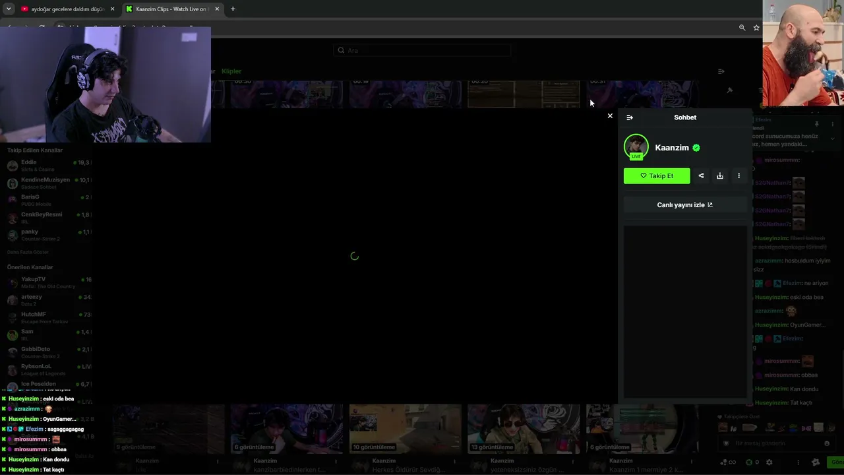Send the chat message with green button
Image resolution: width=844 pixels, height=475 pixels.
pyautogui.click(x=837, y=462)
